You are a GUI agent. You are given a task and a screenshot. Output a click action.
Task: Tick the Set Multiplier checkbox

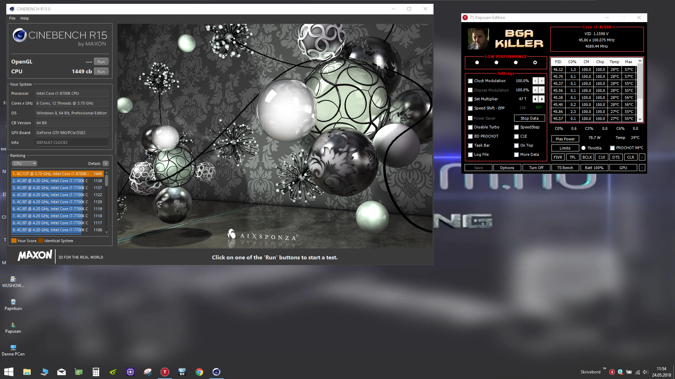(x=470, y=99)
